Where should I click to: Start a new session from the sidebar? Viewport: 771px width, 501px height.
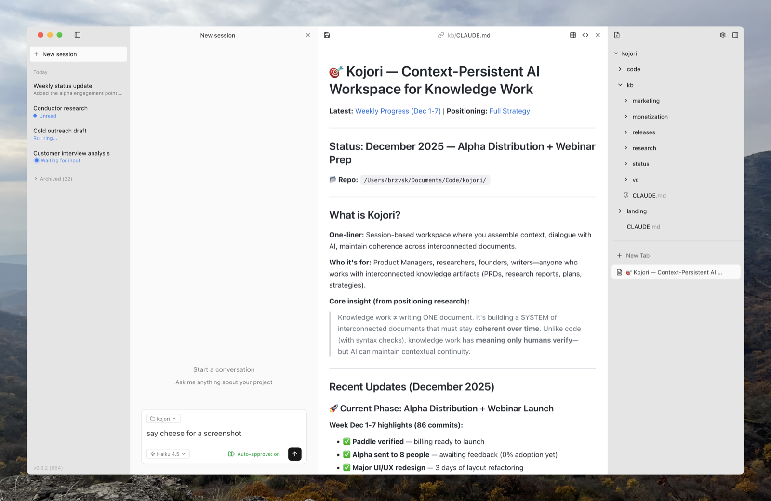click(x=78, y=54)
